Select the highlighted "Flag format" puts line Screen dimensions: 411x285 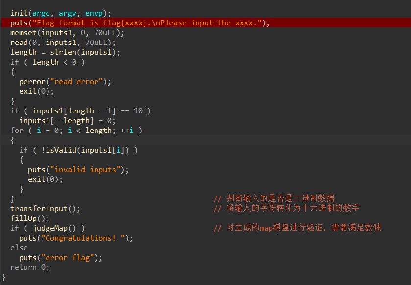coord(140,23)
